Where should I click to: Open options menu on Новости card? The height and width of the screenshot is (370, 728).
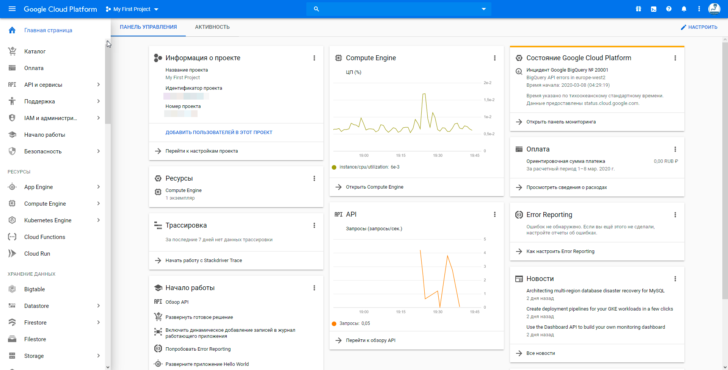(675, 279)
